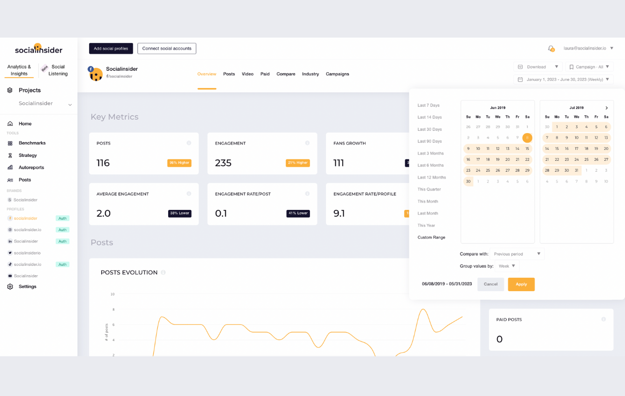Select Last 14 Days preset

click(430, 117)
